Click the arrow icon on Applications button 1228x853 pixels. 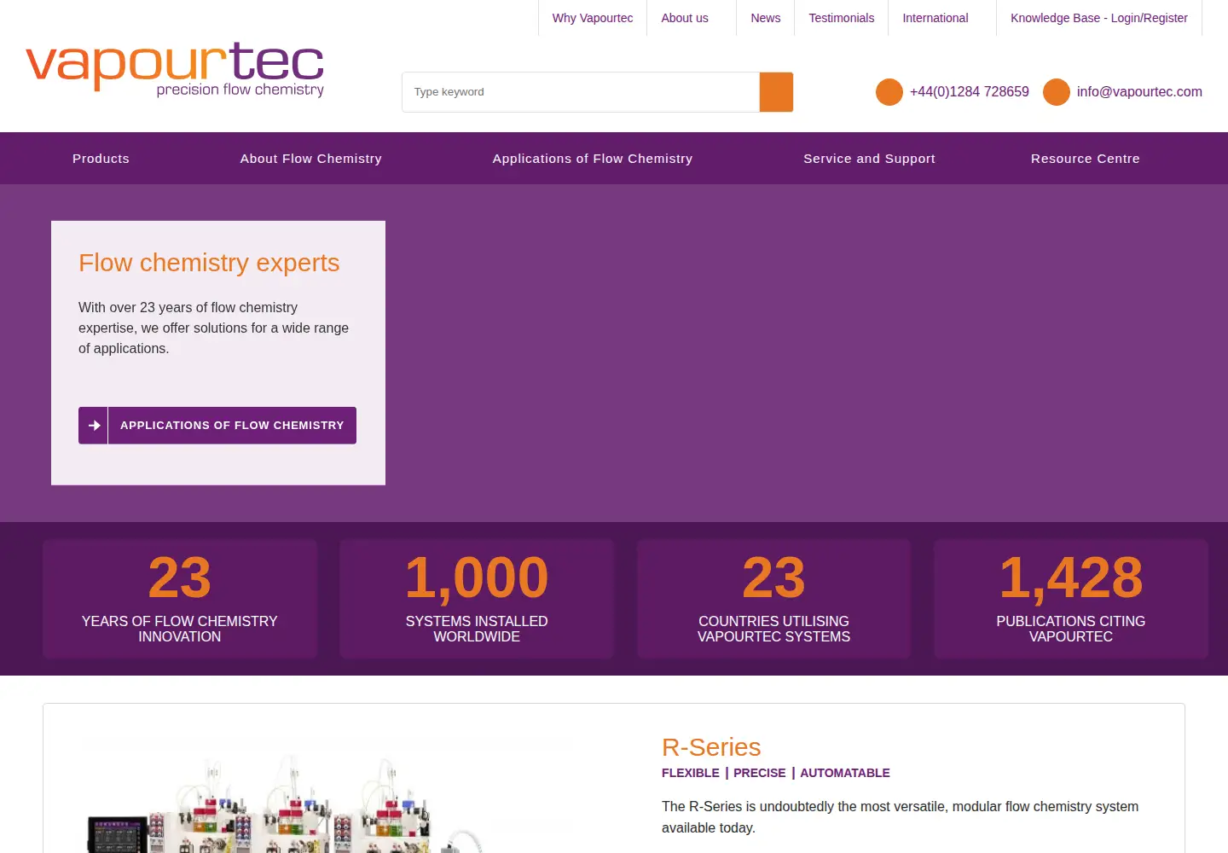94,426
